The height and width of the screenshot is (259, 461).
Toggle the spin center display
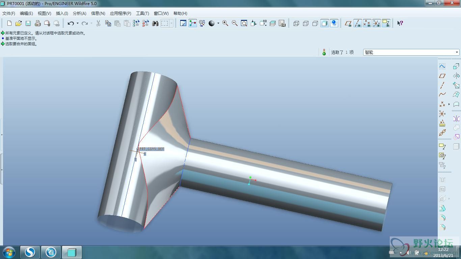pos(193,23)
